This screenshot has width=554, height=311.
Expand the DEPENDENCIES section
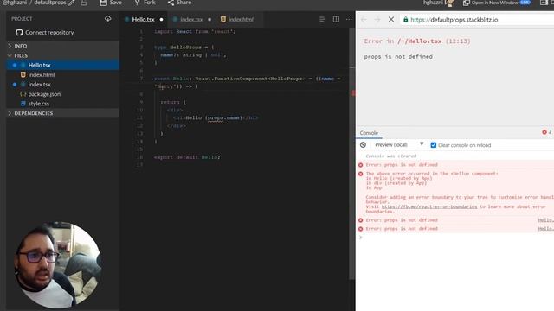pyautogui.click(x=63, y=113)
